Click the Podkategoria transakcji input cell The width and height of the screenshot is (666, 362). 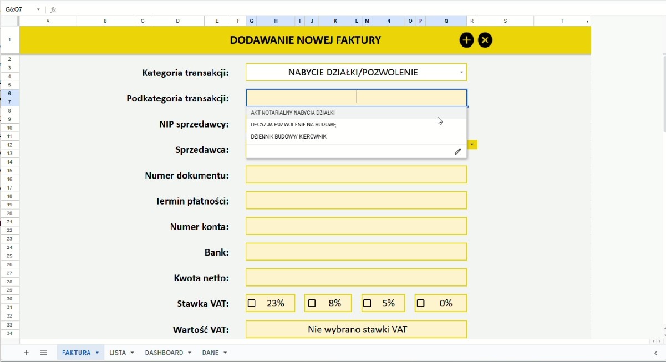[x=357, y=98]
